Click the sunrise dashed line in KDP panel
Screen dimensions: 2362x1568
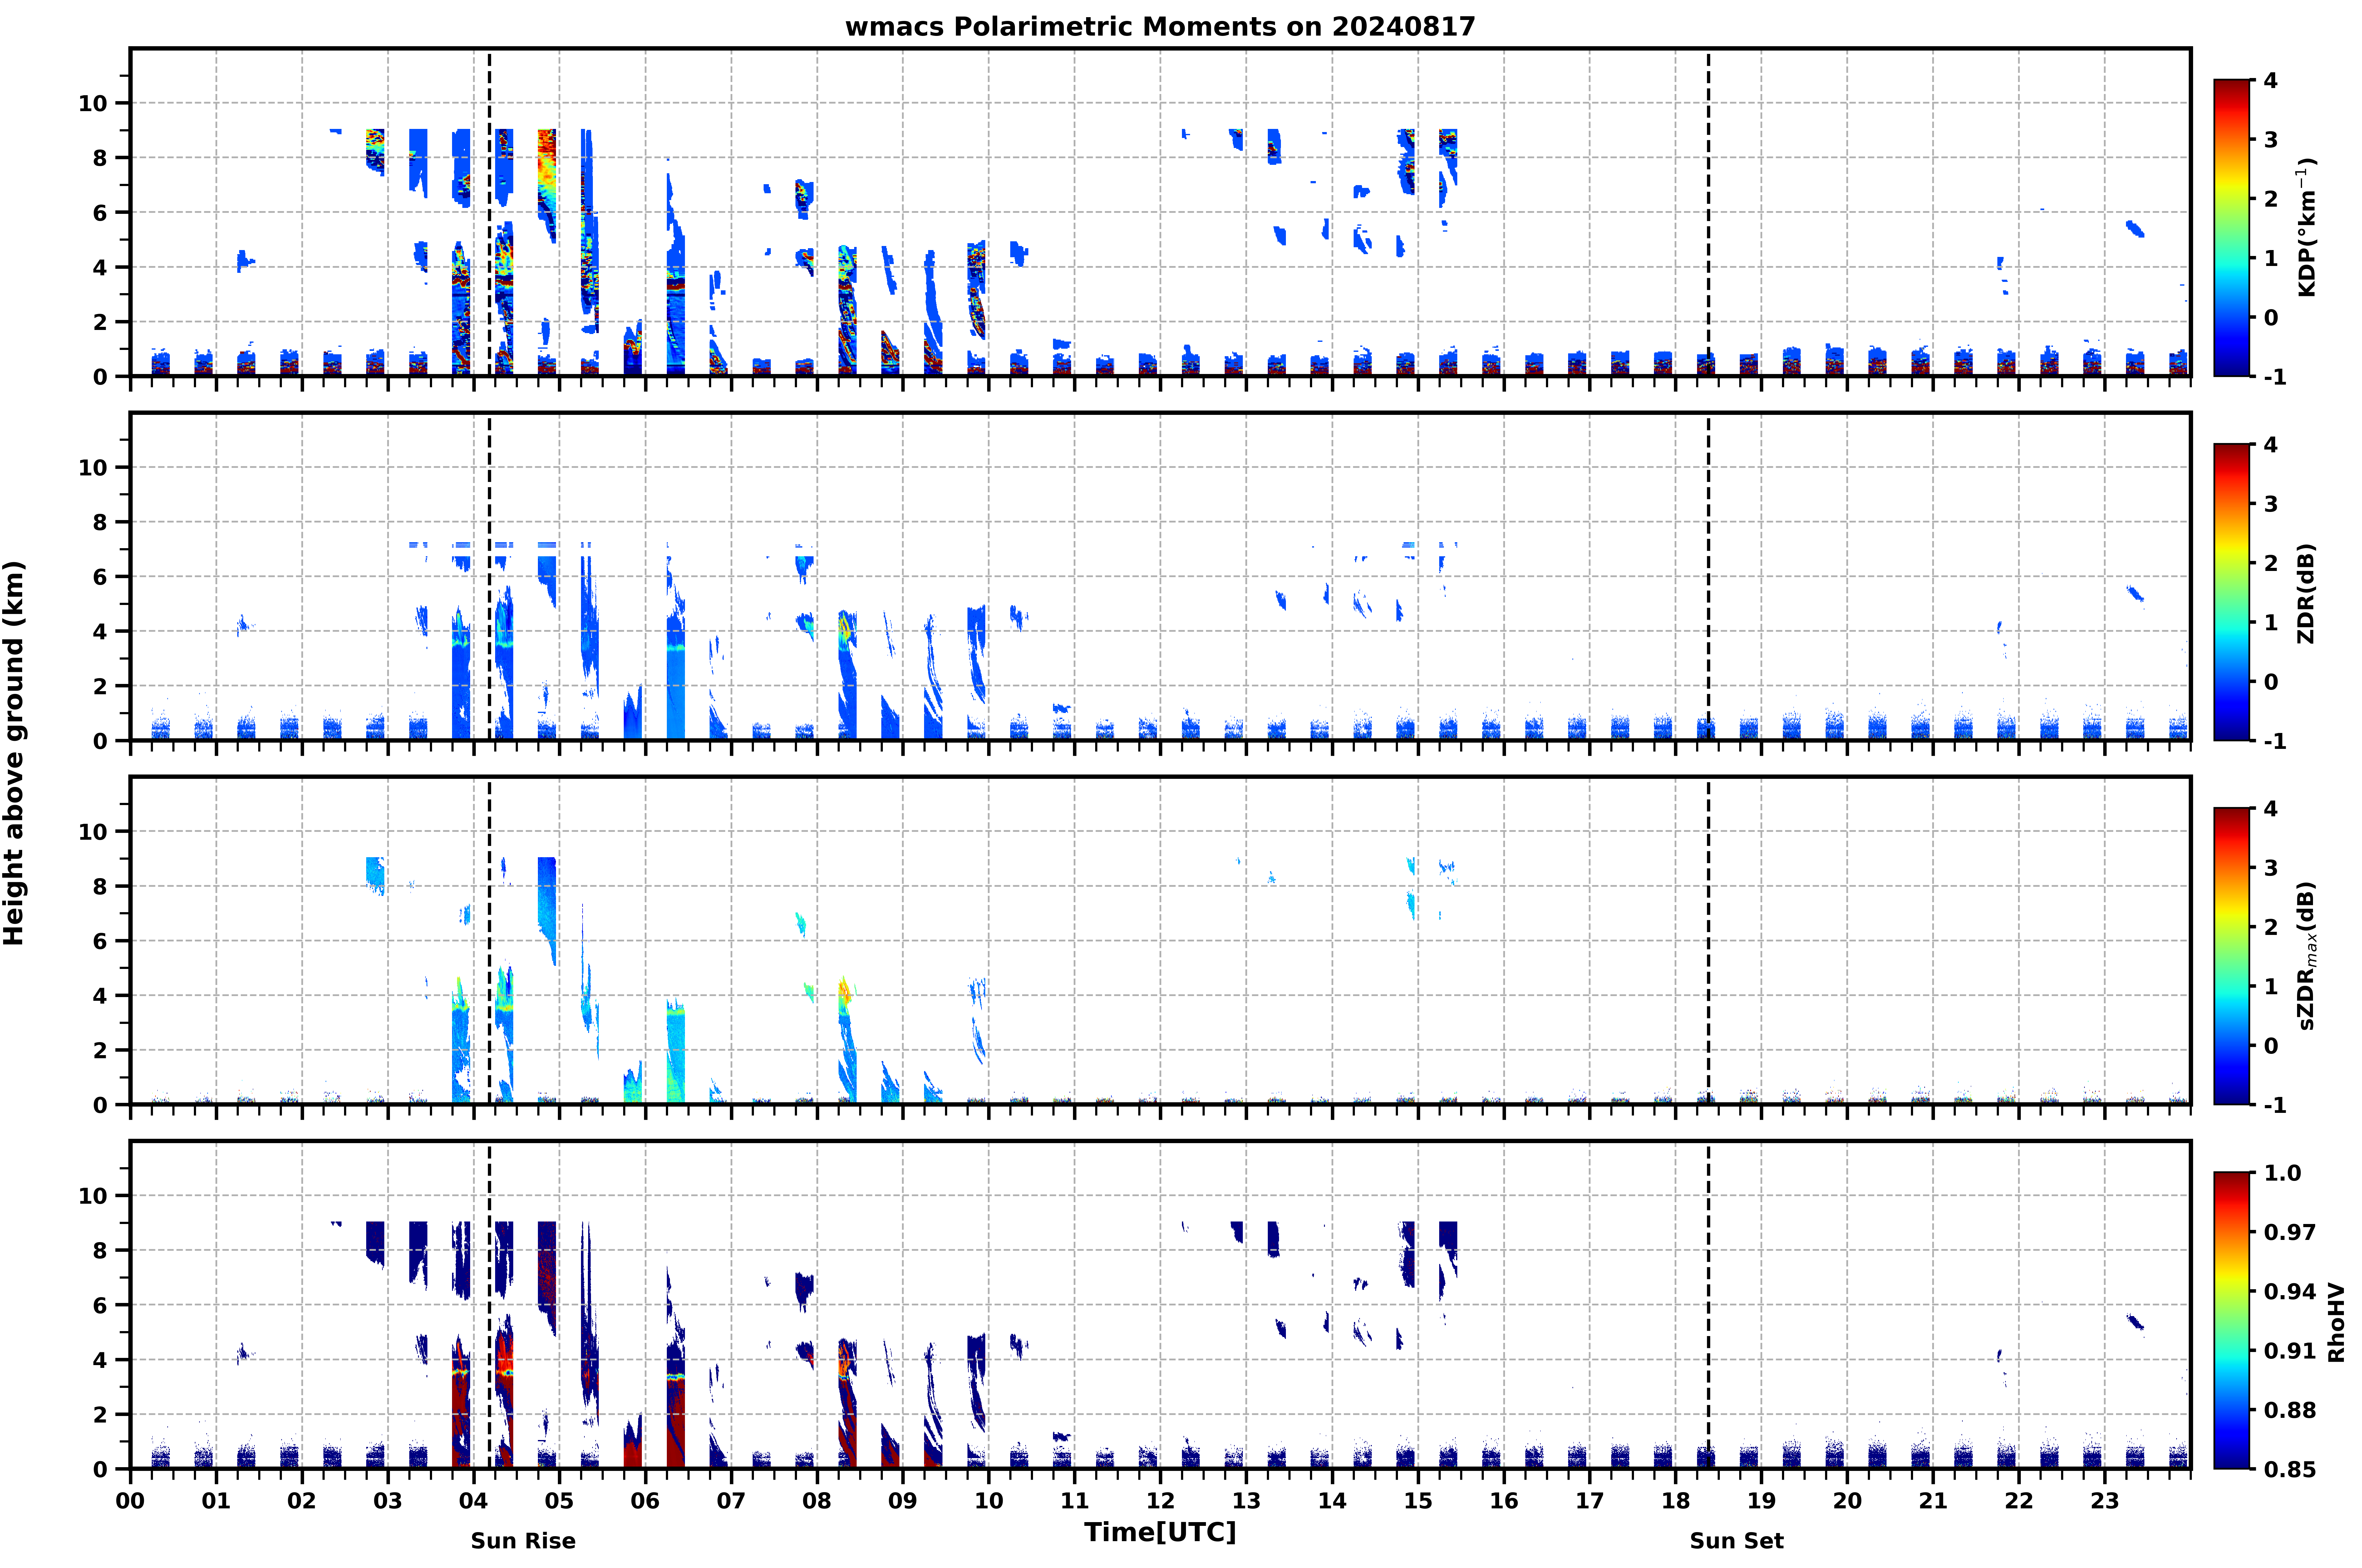click(489, 212)
